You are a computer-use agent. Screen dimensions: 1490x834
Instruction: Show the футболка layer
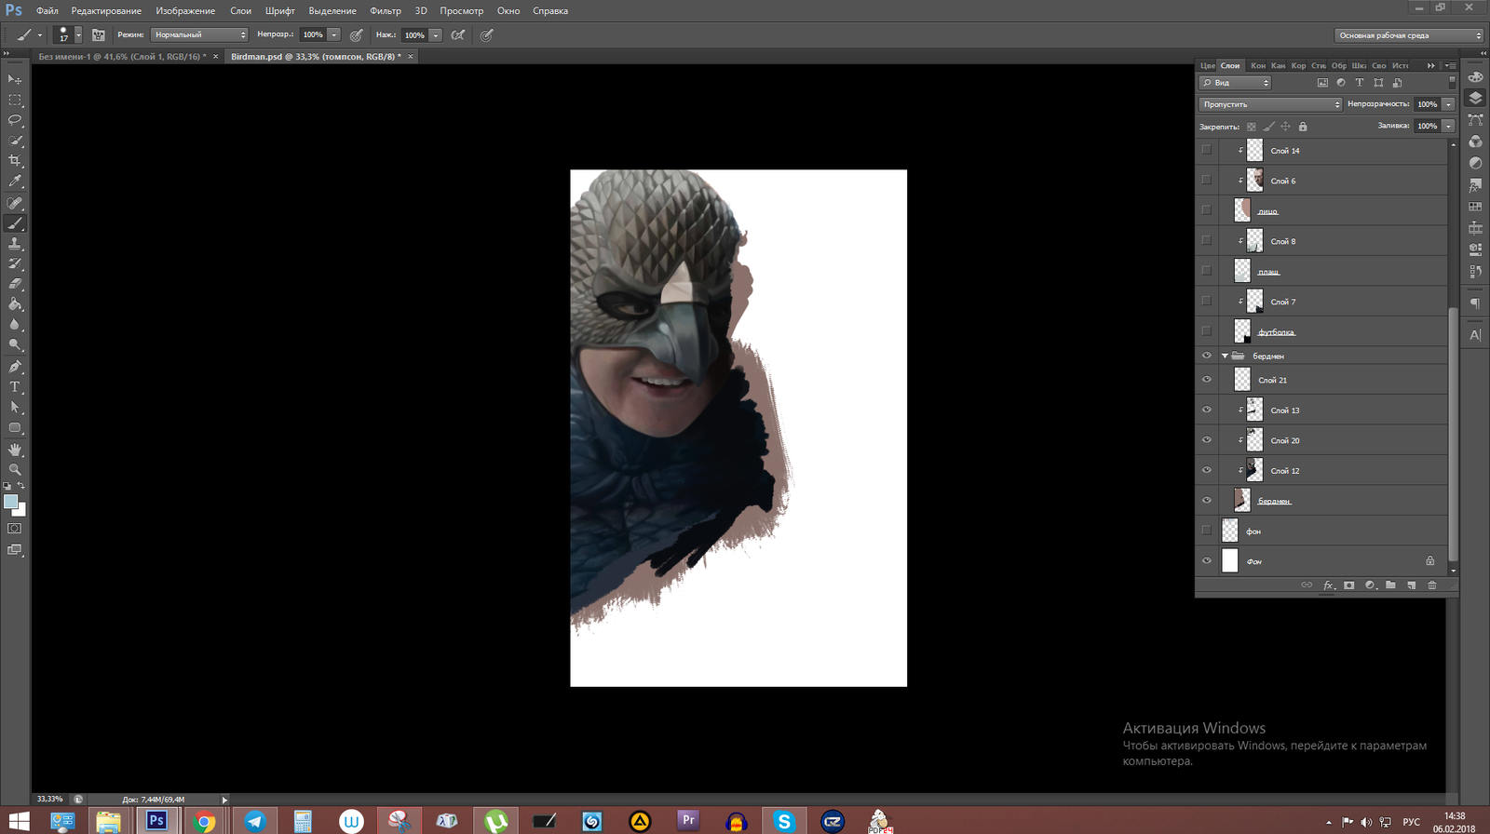[x=1207, y=331]
